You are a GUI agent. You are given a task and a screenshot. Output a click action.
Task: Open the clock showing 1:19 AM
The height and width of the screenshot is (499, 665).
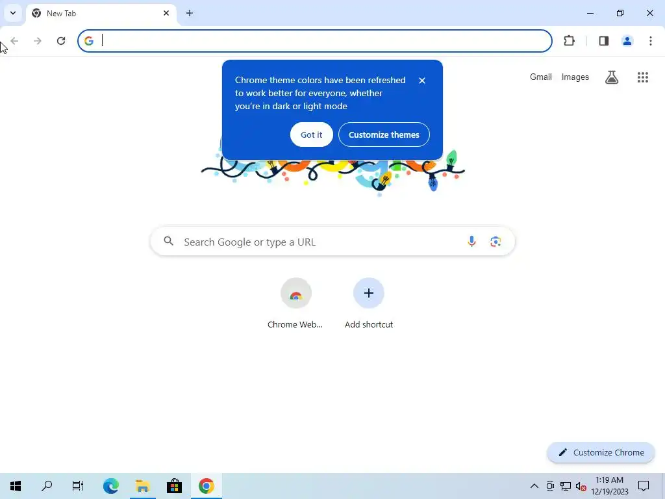[x=610, y=486]
